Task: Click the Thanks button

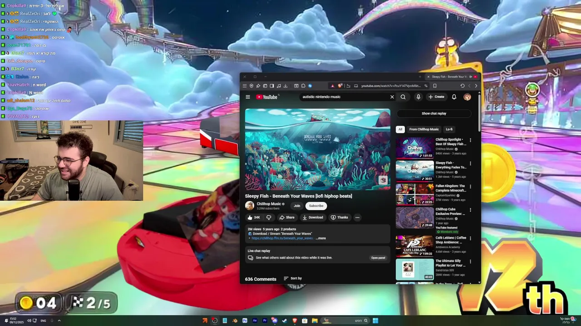Action: point(340,217)
